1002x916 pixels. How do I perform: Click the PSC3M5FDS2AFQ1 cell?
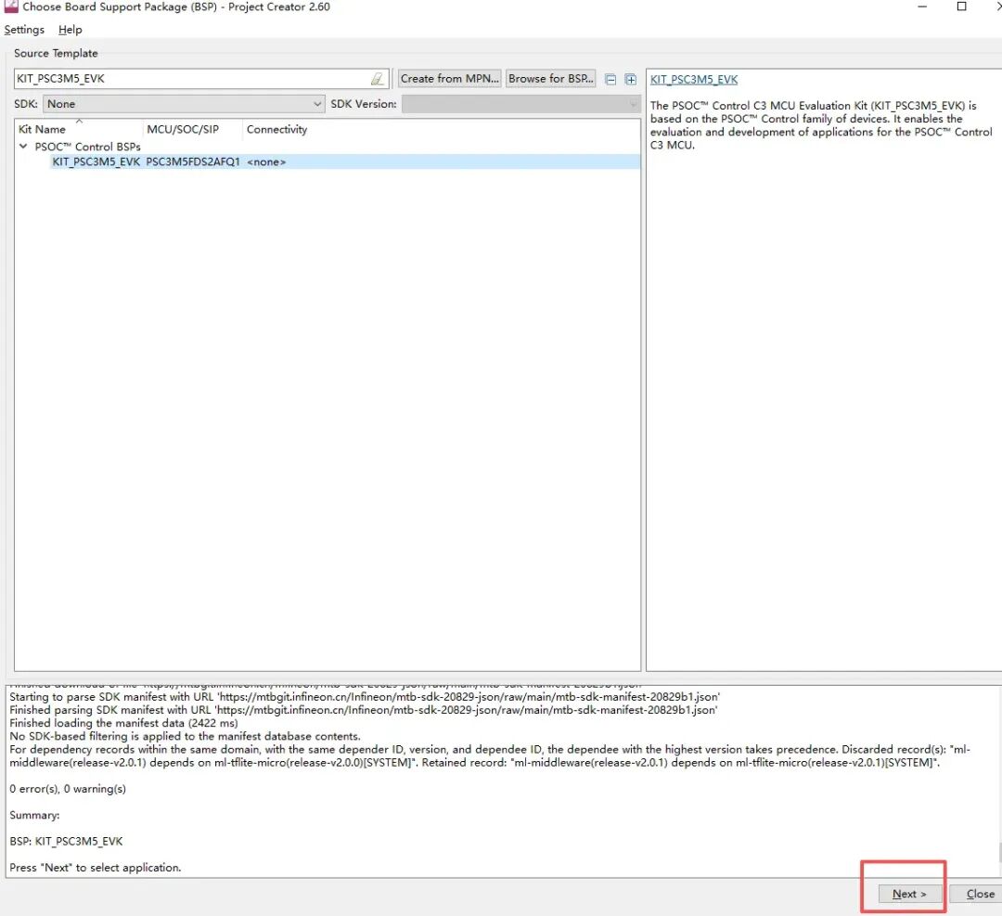193,161
